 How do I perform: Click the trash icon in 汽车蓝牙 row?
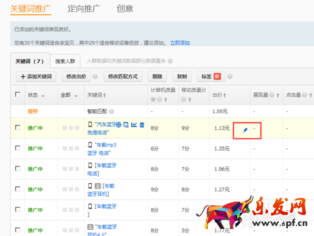pyautogui.click(x=142, y=125)
